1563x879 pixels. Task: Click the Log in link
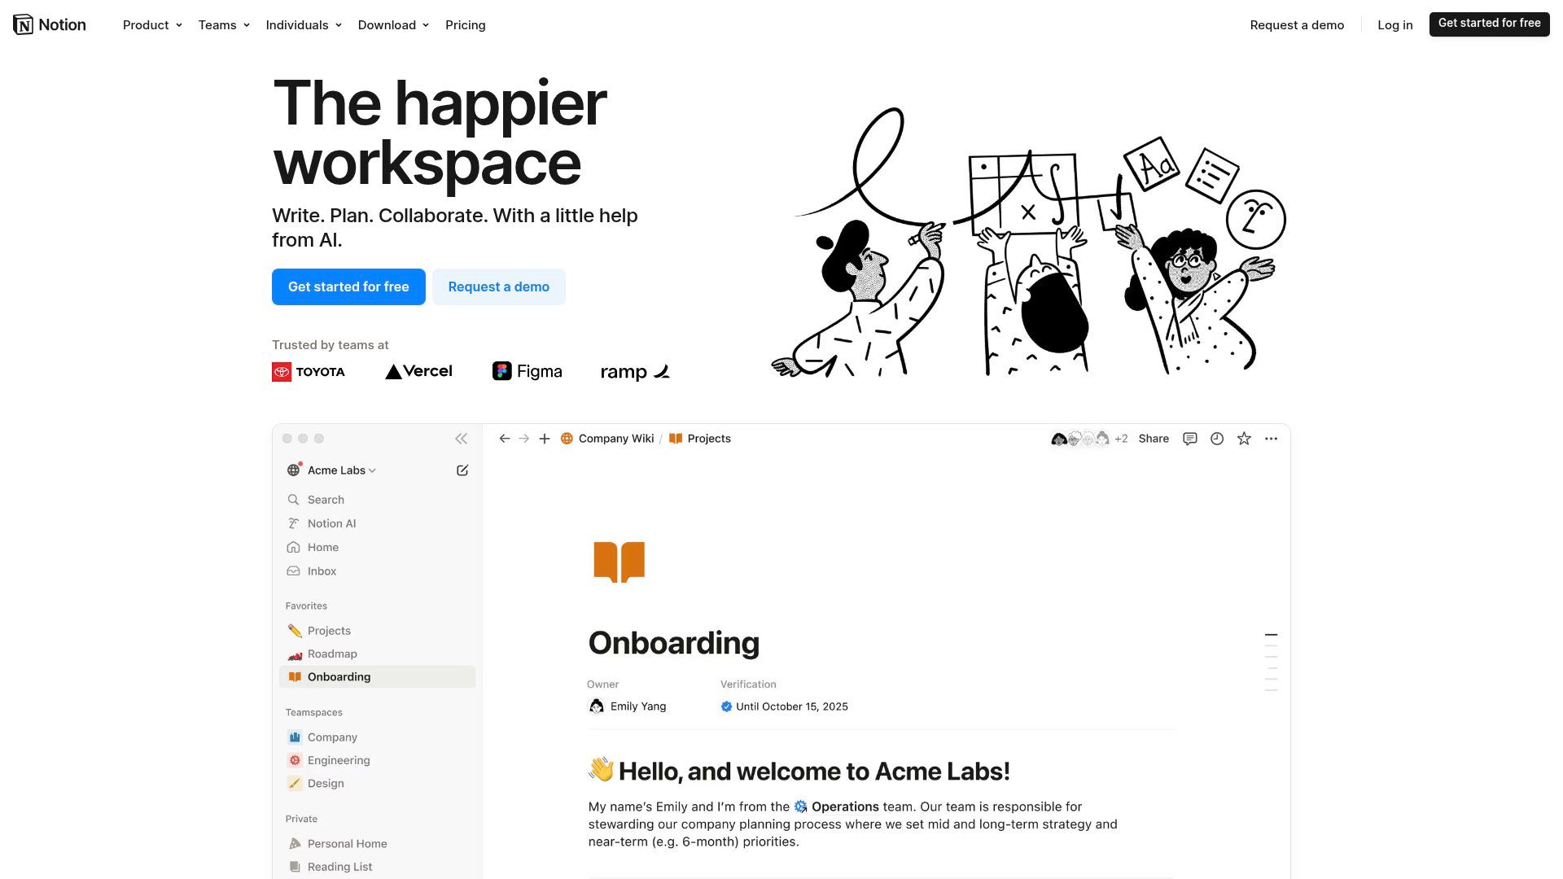(1394, 25)
